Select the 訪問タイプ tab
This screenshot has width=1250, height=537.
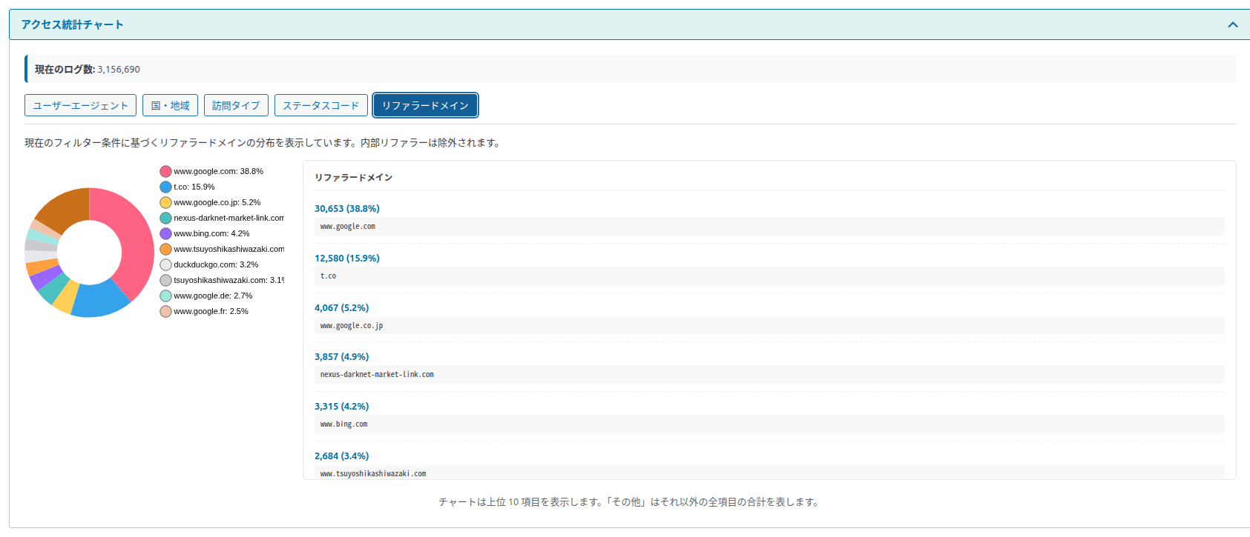236,105
